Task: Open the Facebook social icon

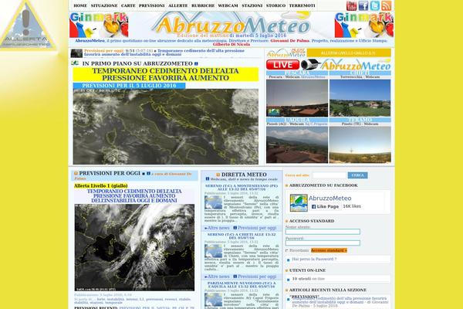Action: click(363, 5)
